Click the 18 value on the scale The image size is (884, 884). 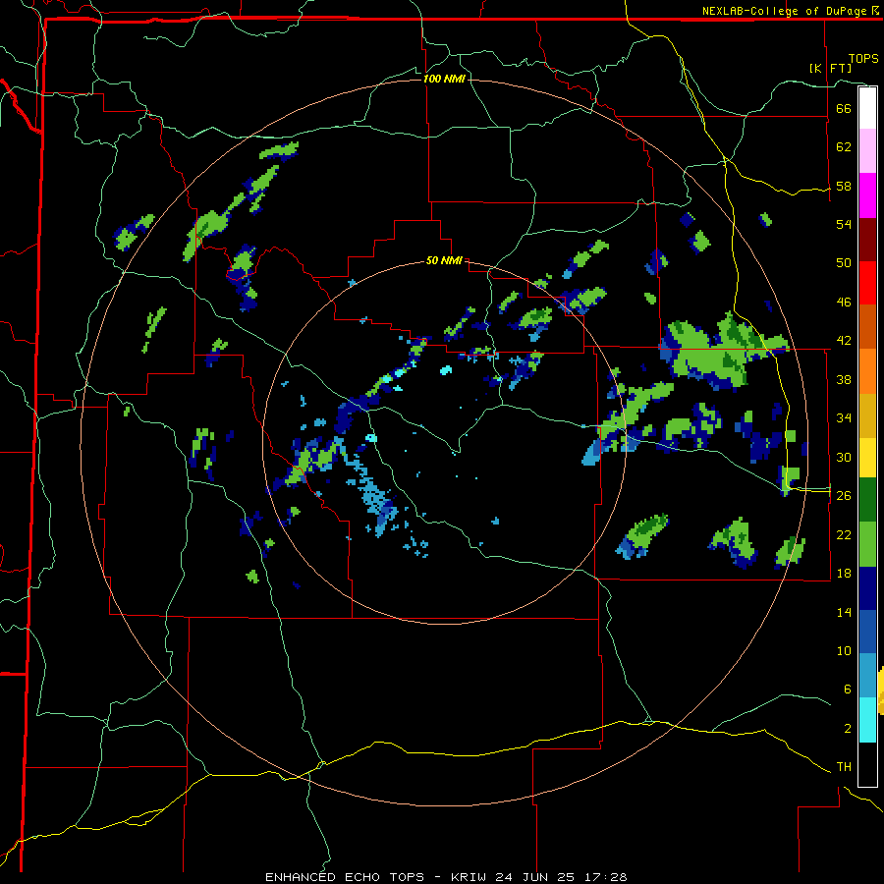(x=844, y=574)
